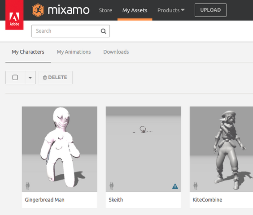Open the Gingerbread Man thumbnail
Viewport: 253px width, 215px height.
coord(60,149)
